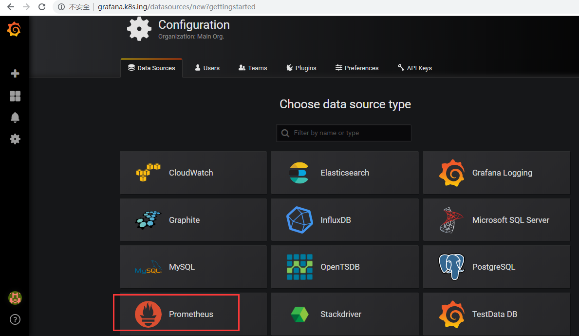579x336 pixels.
Task: Click the MySQL dolphin logo icon
Action: pyautogui.click(x=148, y=267)
